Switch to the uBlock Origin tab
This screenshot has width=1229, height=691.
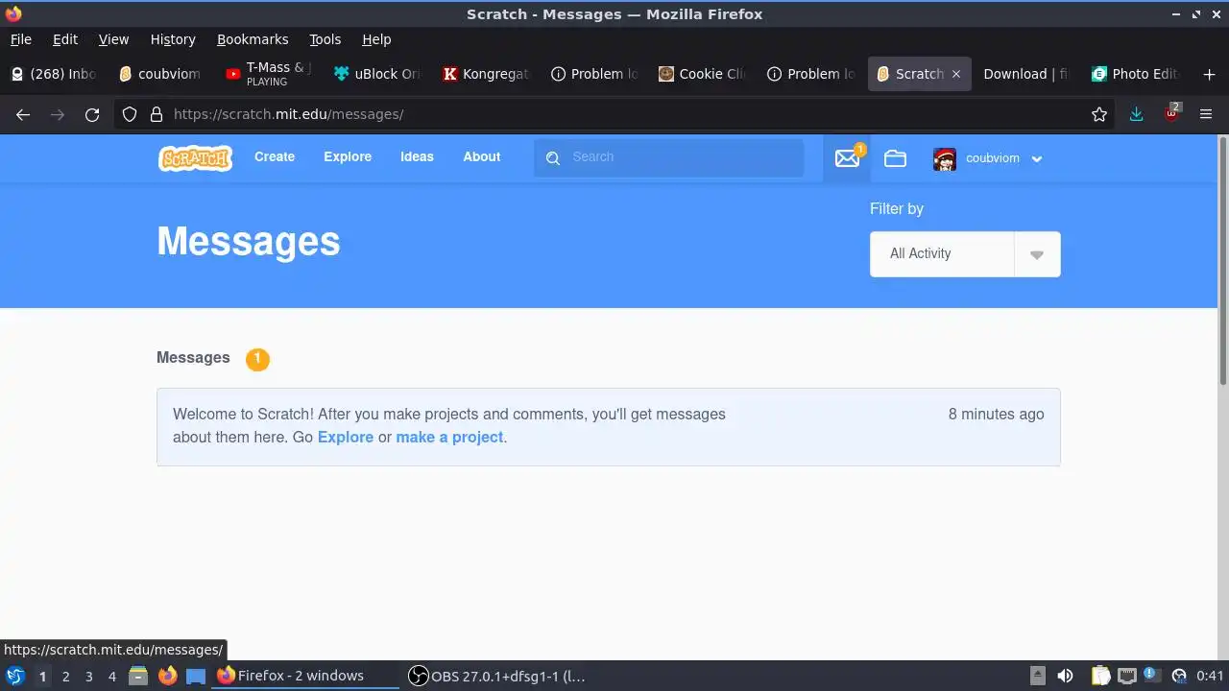(x=376, y=74)
